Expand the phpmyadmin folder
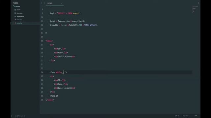This screenshot has width=211, height=118. pyautogui.click(x=19, y=16)
